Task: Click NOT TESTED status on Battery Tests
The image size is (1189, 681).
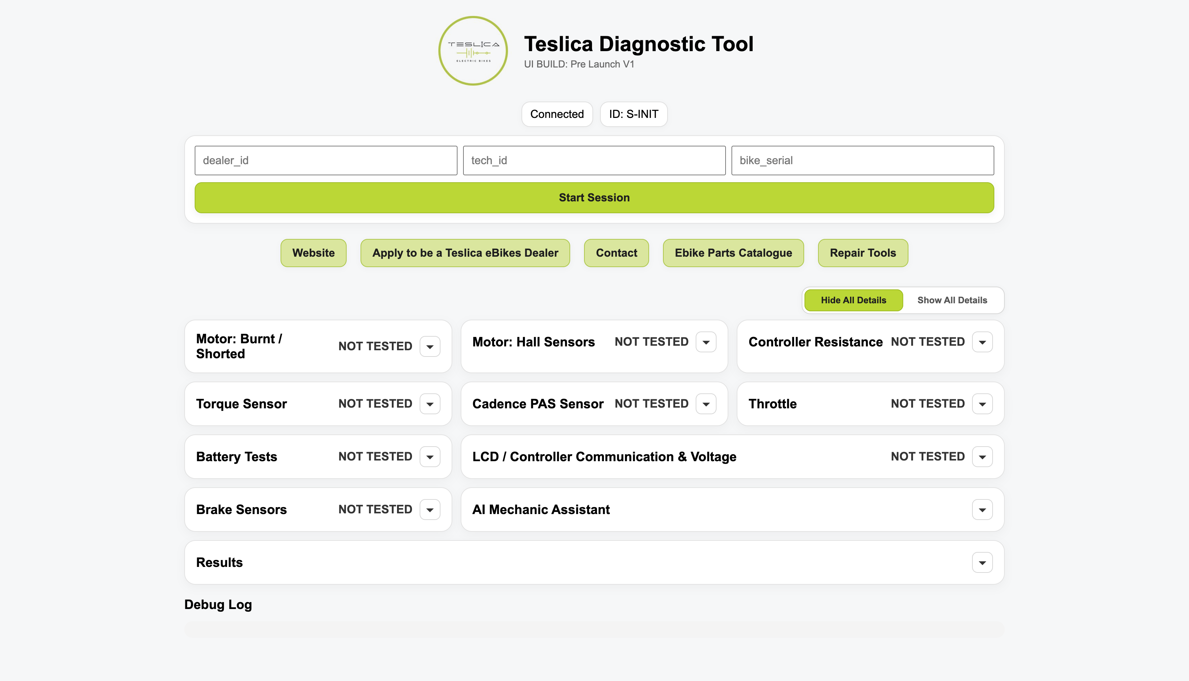Action: (375, 457)
